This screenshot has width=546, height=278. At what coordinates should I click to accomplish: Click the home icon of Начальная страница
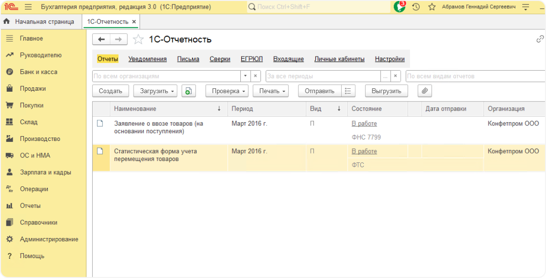[6, 21]
